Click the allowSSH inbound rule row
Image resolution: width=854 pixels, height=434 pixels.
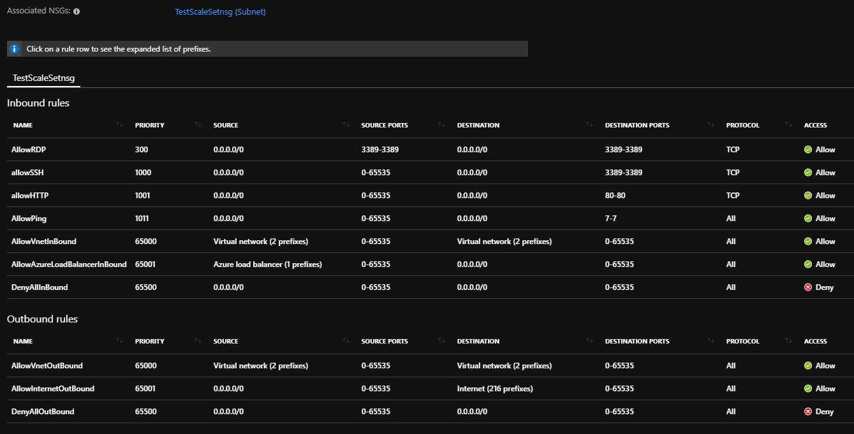[x=27, y=173]
